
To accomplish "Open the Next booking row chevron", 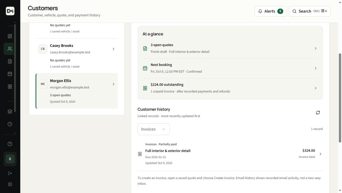I will pyautogui.click(x=316, y=68).
